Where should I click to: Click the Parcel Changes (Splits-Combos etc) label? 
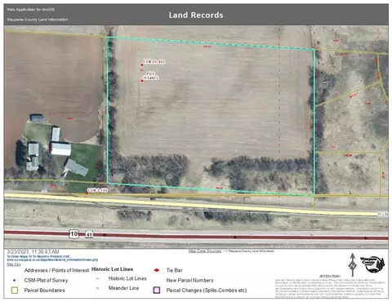tap(207, 291)
